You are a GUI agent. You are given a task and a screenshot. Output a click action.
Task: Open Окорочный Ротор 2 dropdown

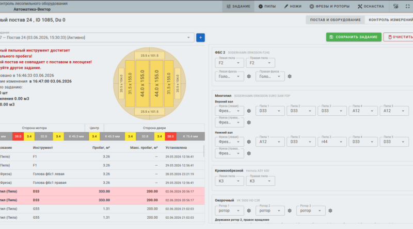point(270,210)
